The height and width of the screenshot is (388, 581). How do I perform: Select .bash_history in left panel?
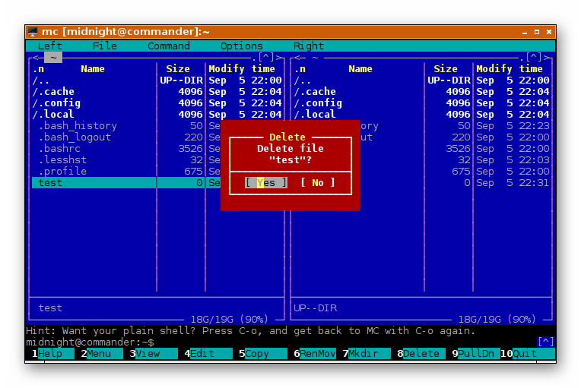click(78, 125)
